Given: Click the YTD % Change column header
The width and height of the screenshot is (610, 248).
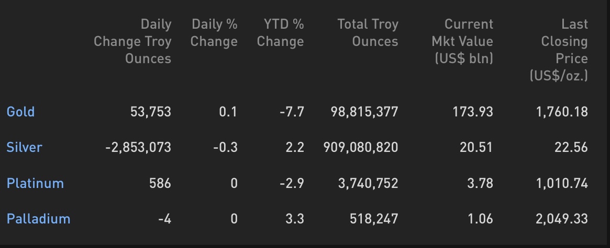Looking at the screenshot, I should [281, 33].
